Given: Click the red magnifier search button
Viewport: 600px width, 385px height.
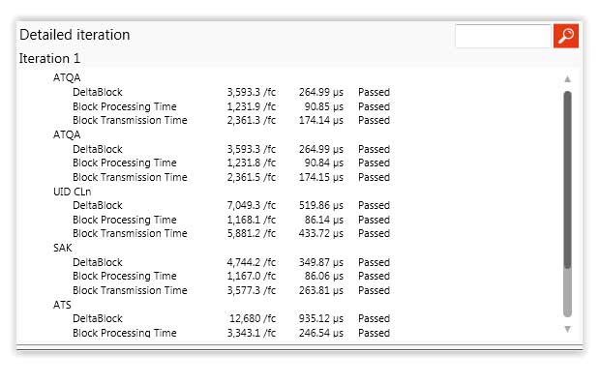Looking at the screenshot, I should coord(565,36).
